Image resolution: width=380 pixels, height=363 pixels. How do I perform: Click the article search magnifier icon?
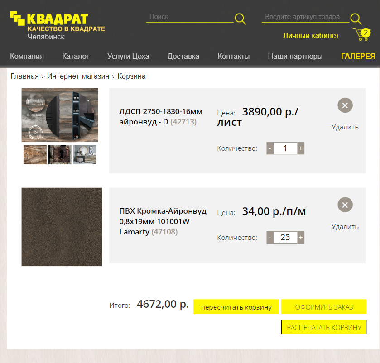pos(356,19)
